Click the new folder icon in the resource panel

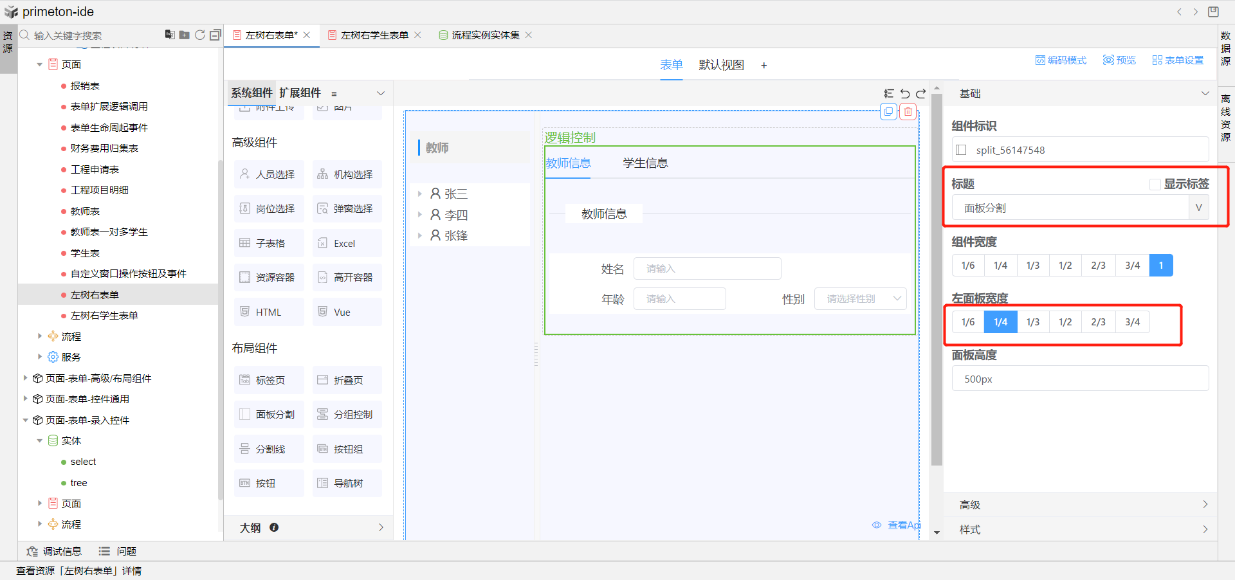(x=185, y=35)
